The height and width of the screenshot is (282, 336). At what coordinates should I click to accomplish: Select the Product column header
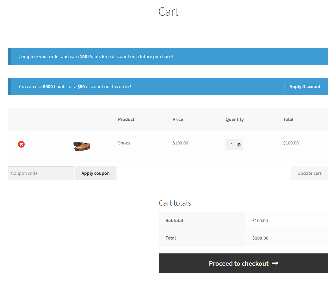(x=126, y=119)
